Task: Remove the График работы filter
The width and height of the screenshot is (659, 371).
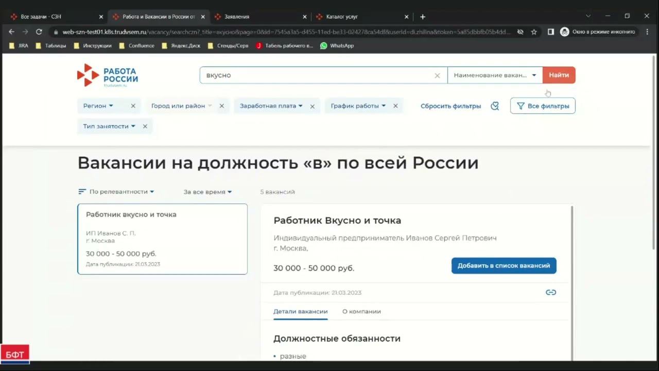Action: (395, 106)
